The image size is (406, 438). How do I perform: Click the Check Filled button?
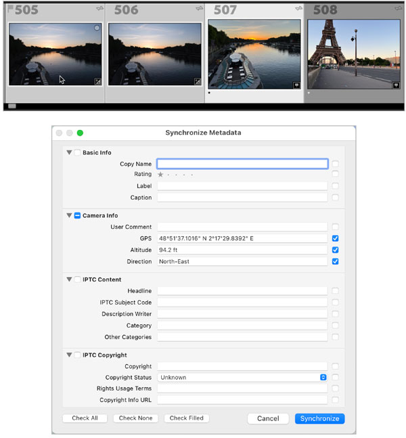coord(187,418)
